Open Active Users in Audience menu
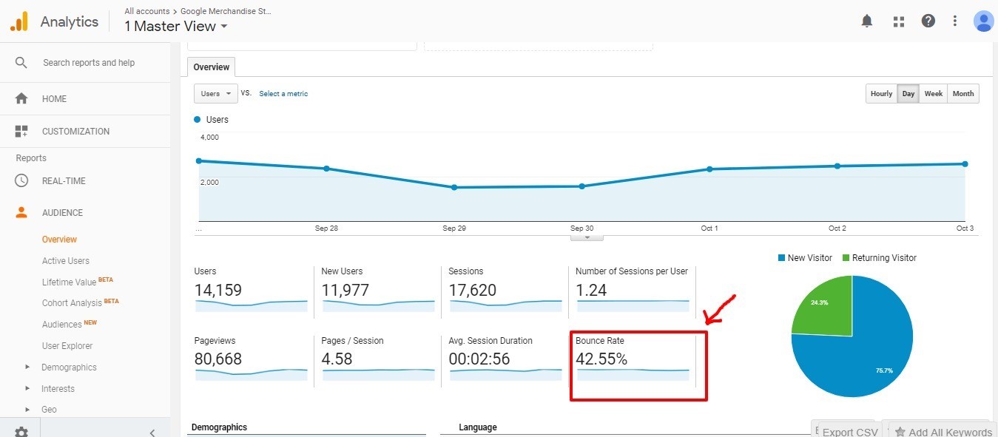The width and height of the screenshot is (998, 437). coord(66,261)
